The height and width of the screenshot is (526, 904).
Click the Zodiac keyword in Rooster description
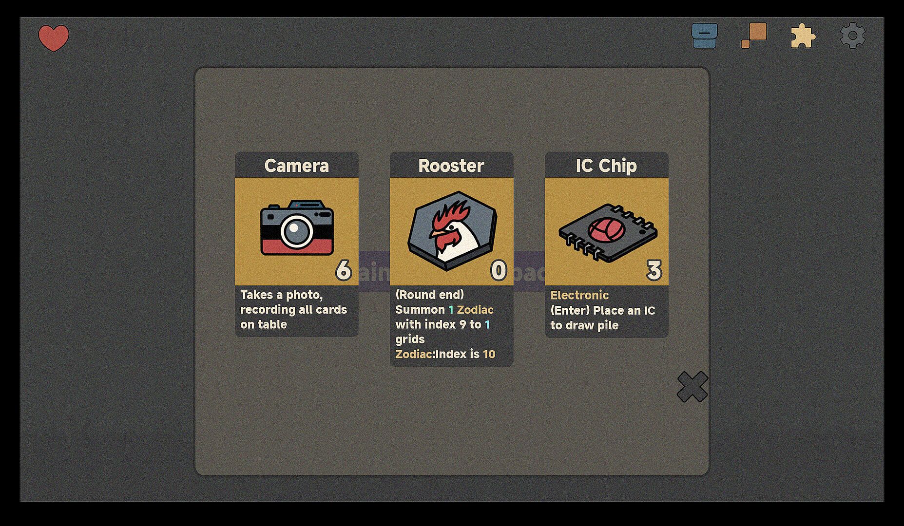coord(475,310)
